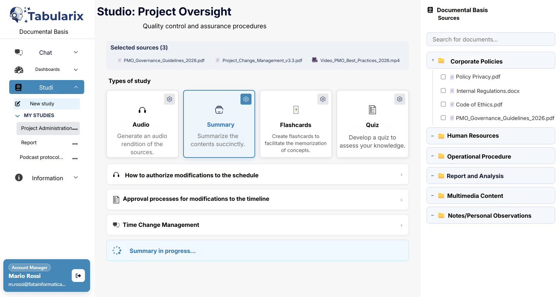This screenshot has width=560, height=297.
Task: Click the New study button
Action: (47, 104)
